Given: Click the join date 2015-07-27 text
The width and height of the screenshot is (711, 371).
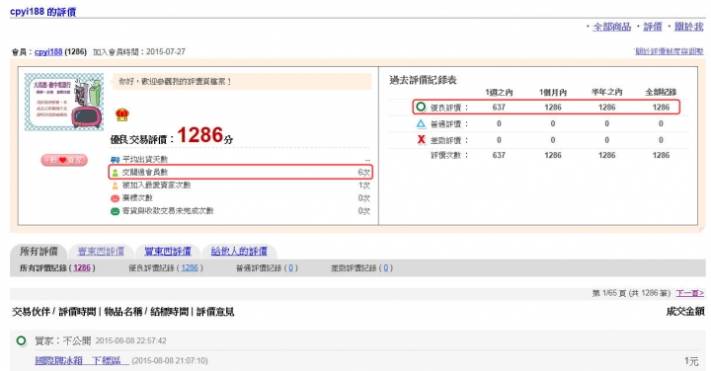Looking at the screenshot, I should [x=166, y=51].
